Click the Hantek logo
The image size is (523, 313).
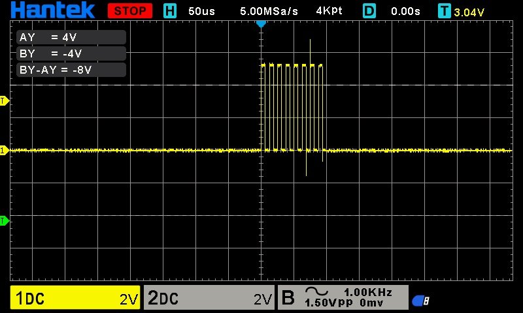(x=53, y=10)
